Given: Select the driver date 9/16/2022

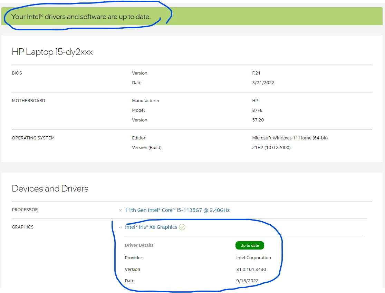Looking at the screenshot, I should pos(247,281).
